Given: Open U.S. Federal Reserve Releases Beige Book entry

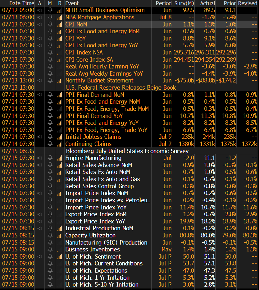Looking at the screenshot, I should pos(121,88).
